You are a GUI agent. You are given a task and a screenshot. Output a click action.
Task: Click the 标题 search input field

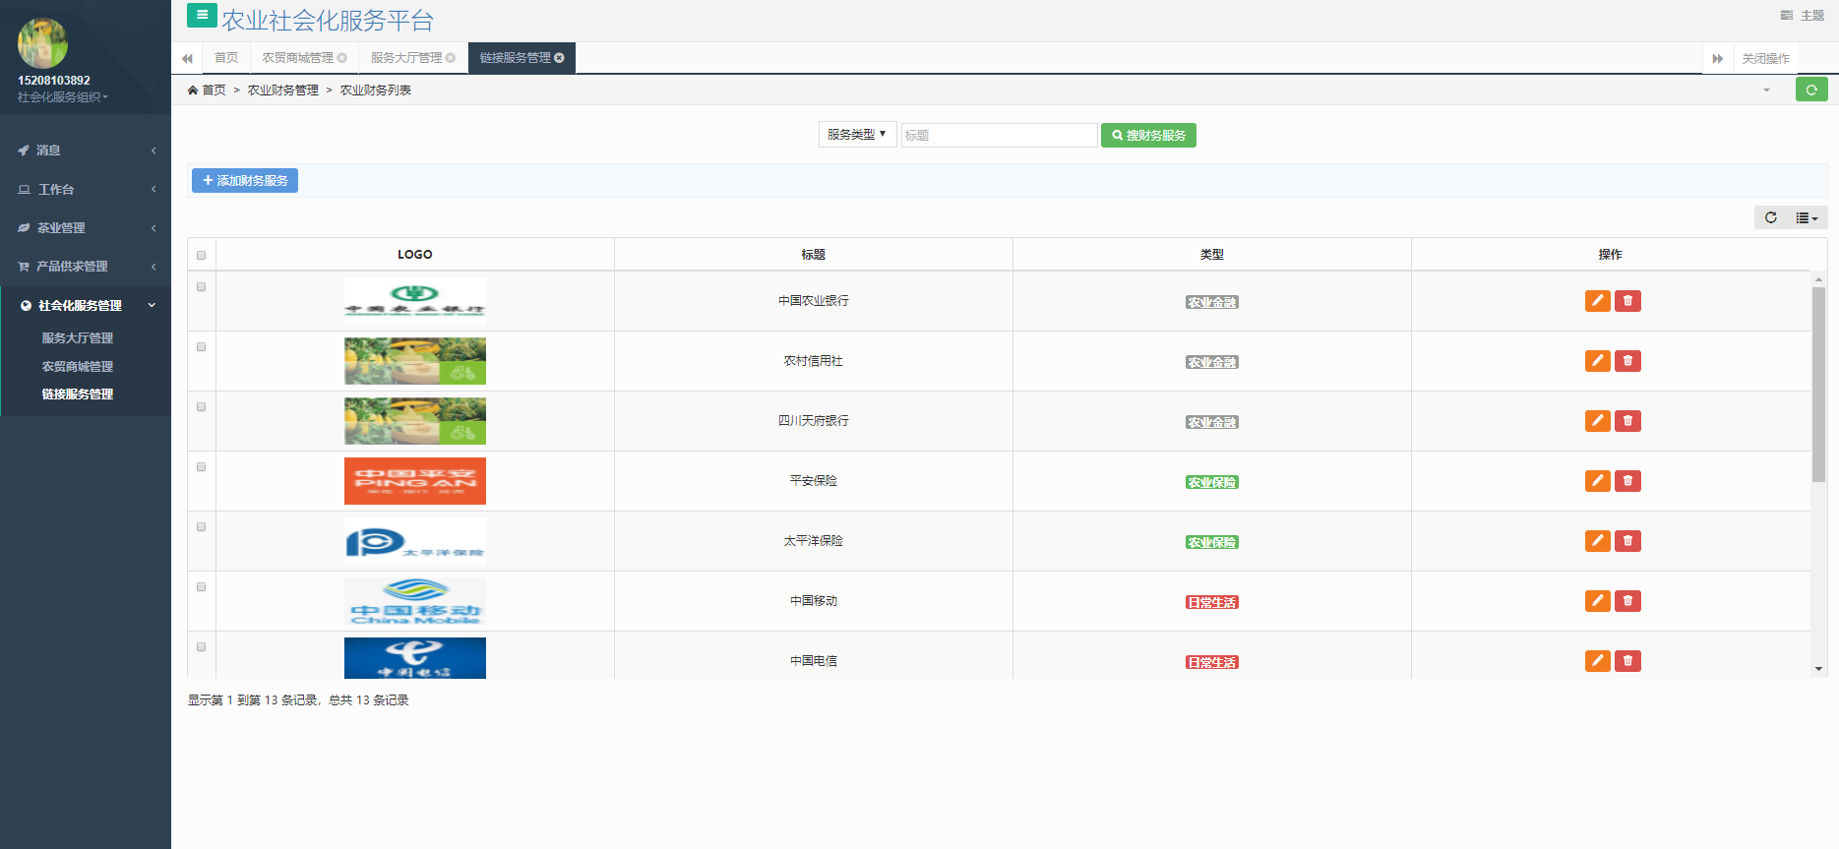coord(998,135)
